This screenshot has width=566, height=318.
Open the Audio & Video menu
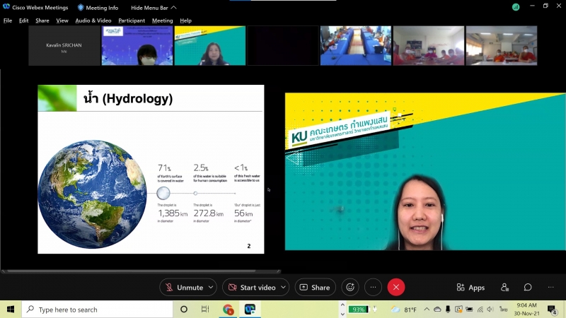click(x=93, y=20)
